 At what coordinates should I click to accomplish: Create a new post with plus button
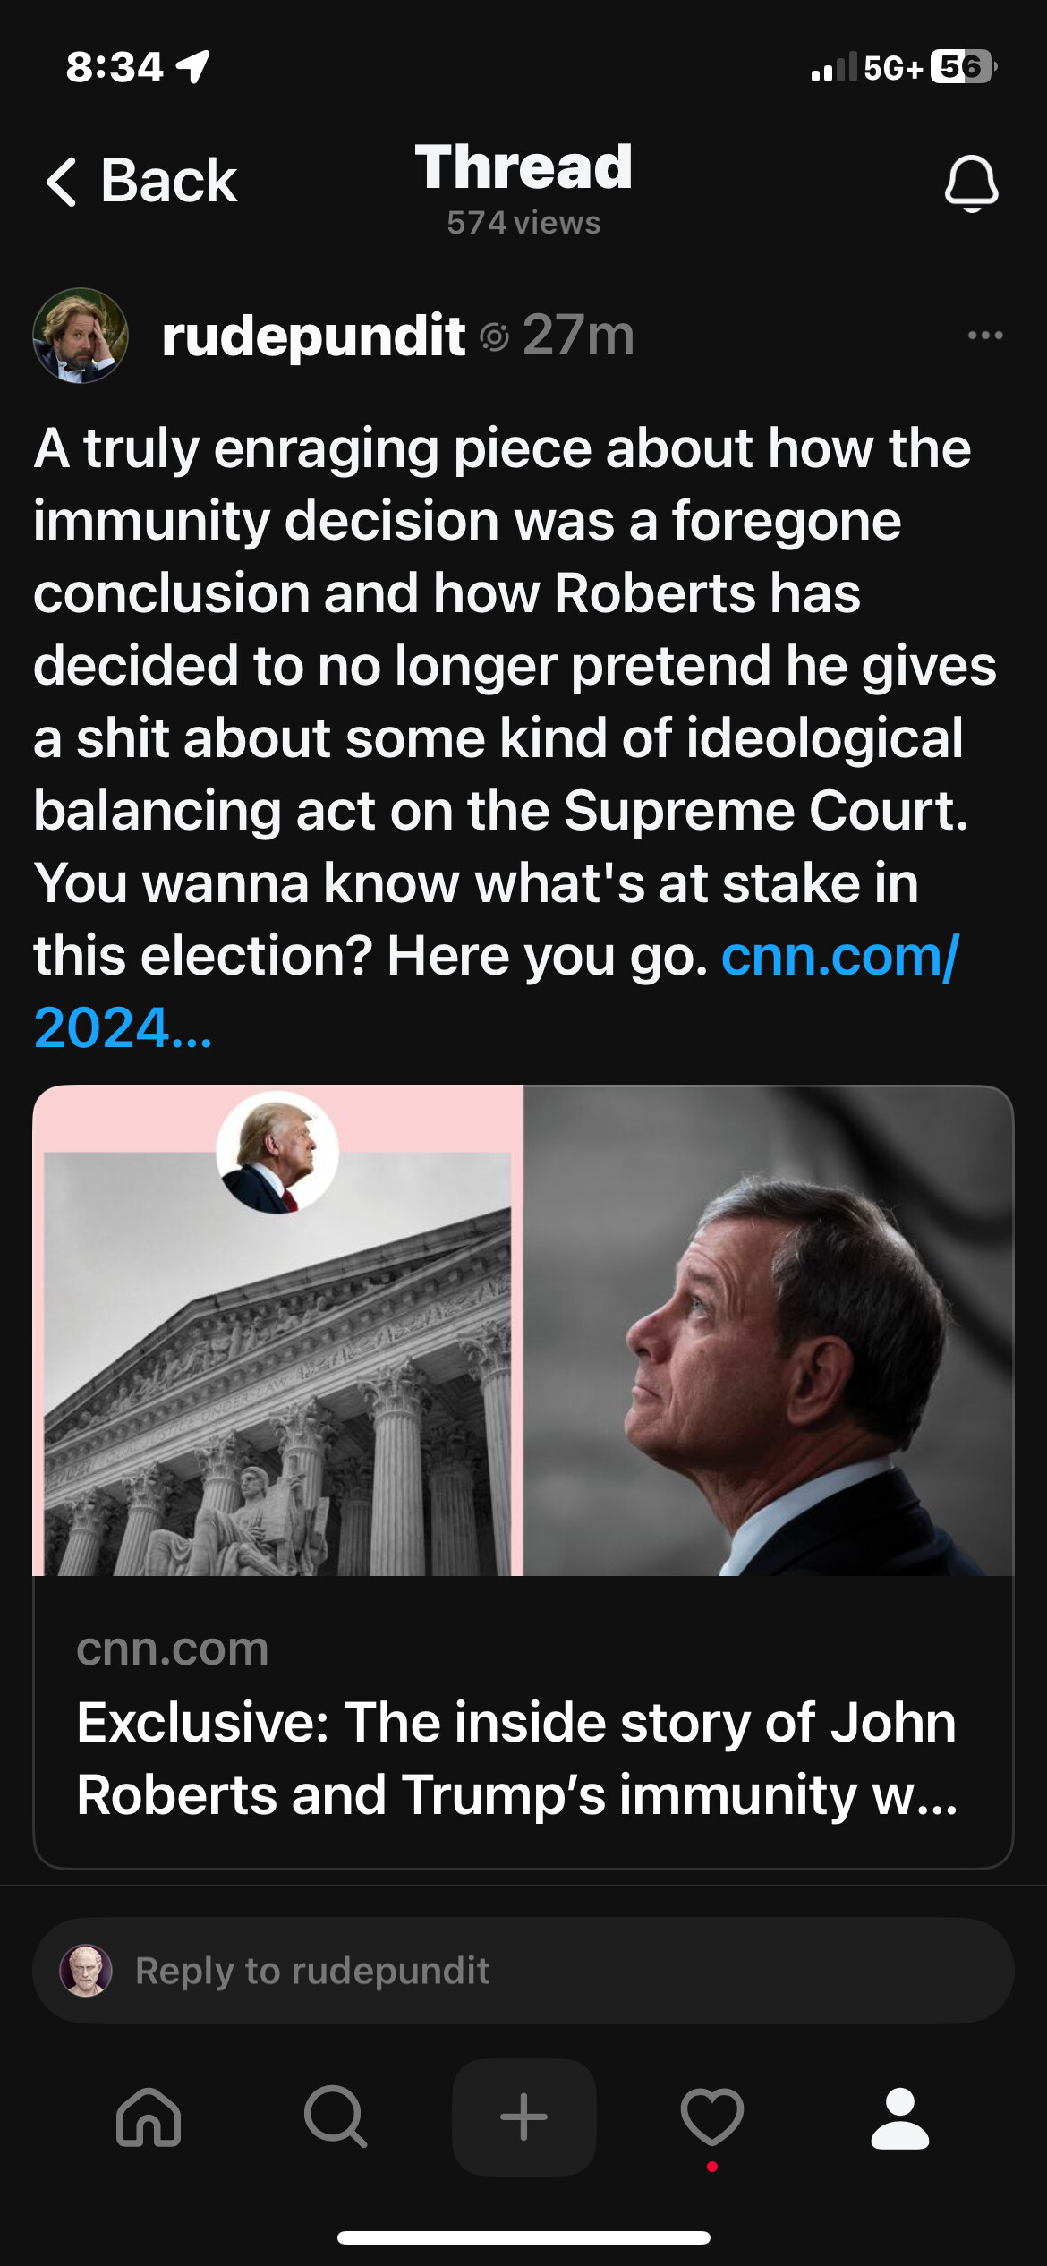[523, 2117]
